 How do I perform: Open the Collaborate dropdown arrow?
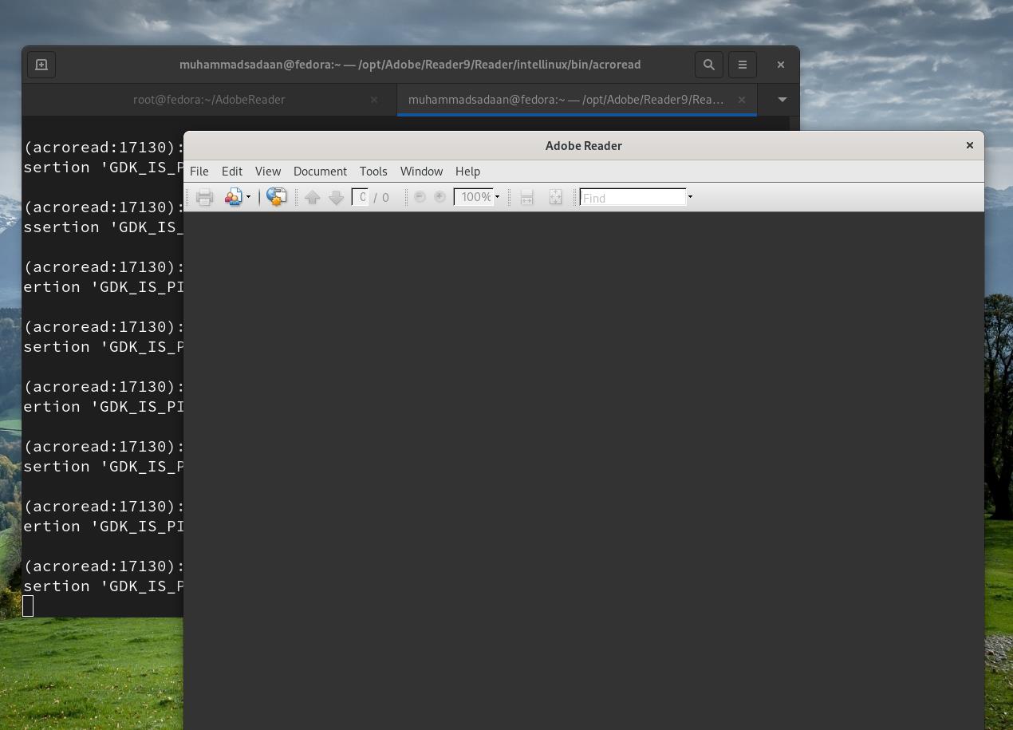coord(248,197)
